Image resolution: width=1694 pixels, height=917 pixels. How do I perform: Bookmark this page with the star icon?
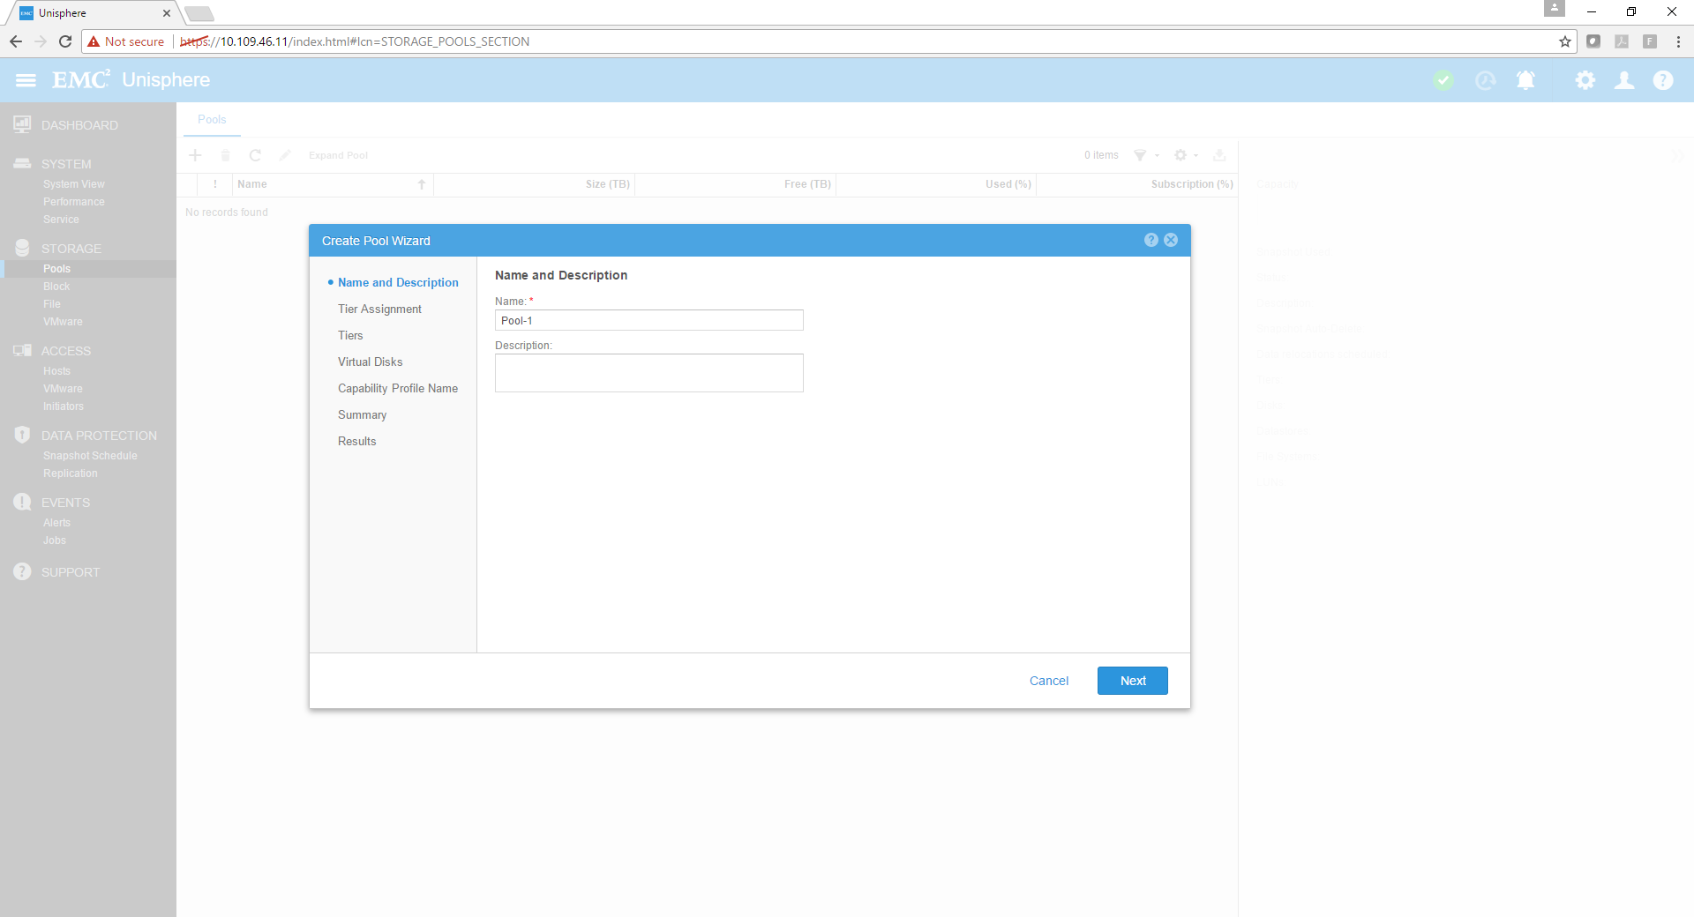point(1564,41)
